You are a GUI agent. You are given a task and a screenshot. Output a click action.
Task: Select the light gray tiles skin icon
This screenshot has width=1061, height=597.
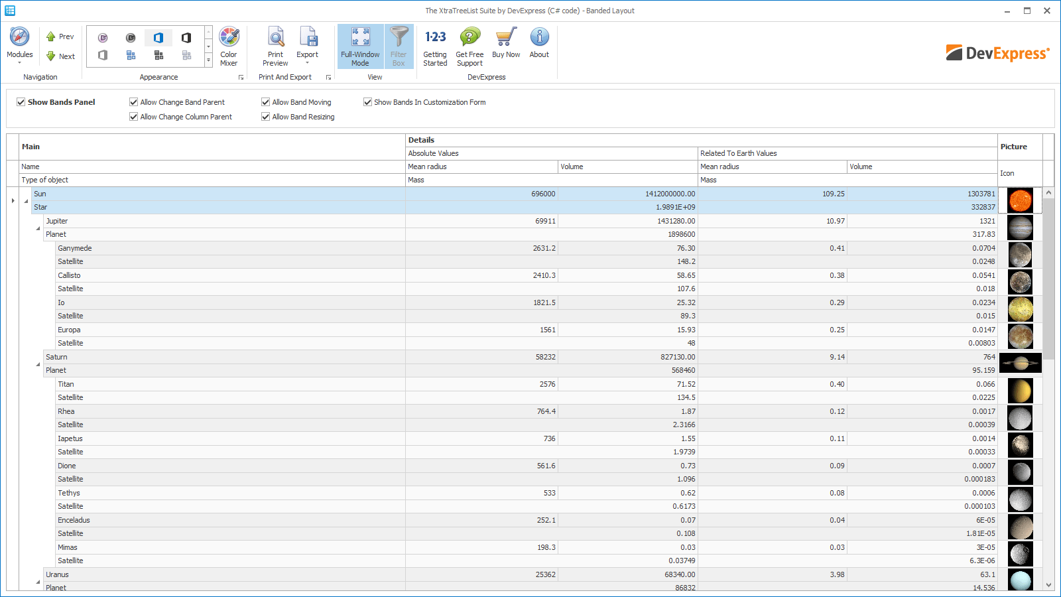pyautogui.click(x=186, y=55)
